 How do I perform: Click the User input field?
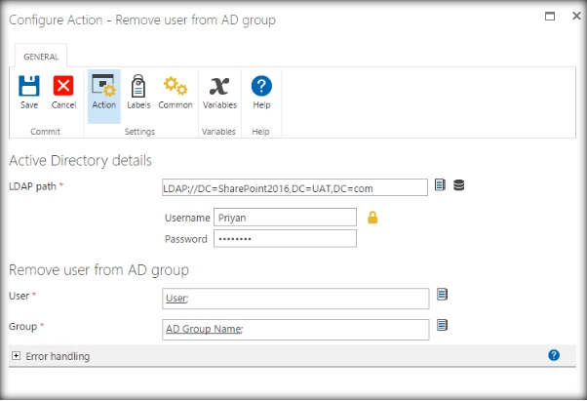(x=295, y=299)
